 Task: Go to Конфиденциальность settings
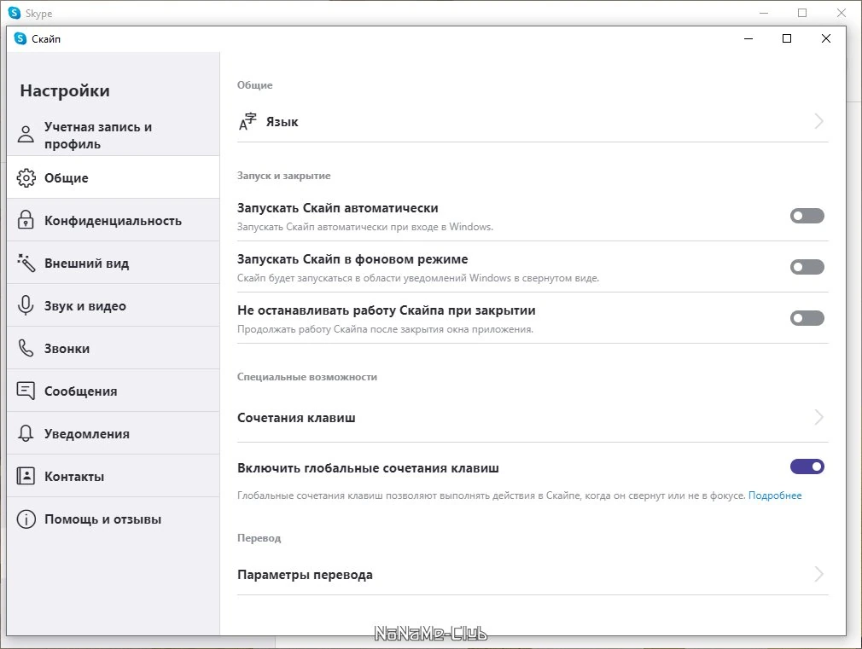pyautogui.click(x=114, y=220)
